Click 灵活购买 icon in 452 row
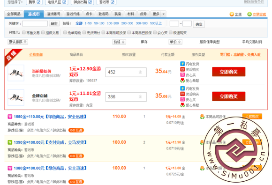This screenshot has height=185, width=272. [x=182, y=69]
